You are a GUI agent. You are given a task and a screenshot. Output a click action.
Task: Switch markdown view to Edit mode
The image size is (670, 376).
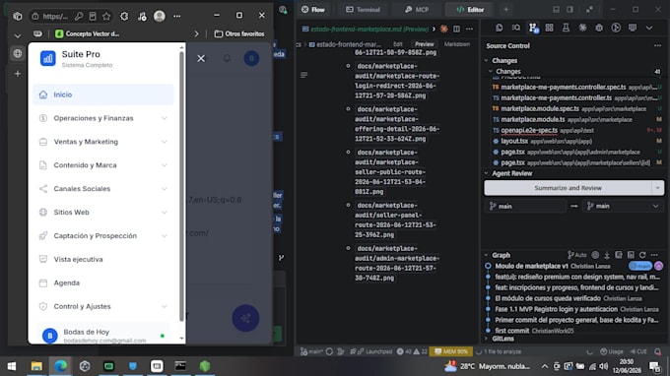click(x=398, y=44)
